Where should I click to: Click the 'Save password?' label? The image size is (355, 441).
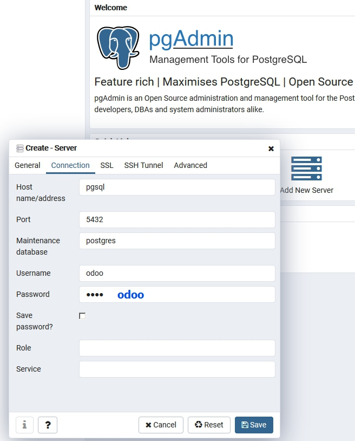click(x=34, y=321)
